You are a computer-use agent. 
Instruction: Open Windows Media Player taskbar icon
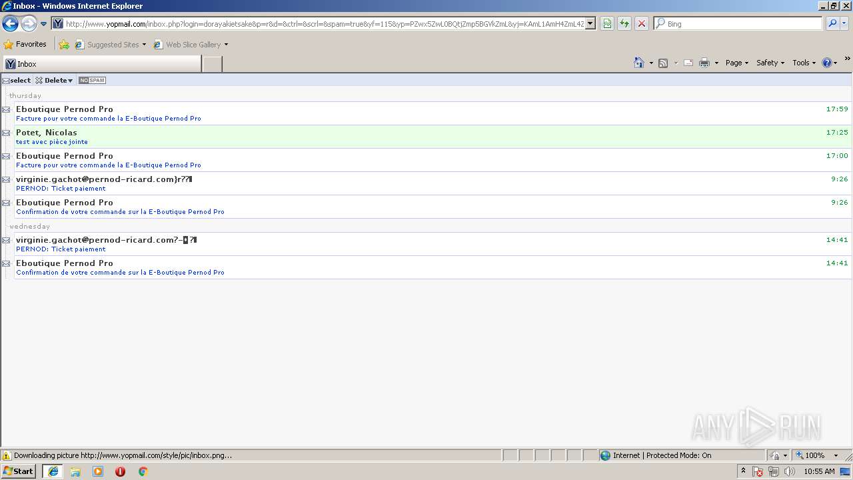[98, 471]
